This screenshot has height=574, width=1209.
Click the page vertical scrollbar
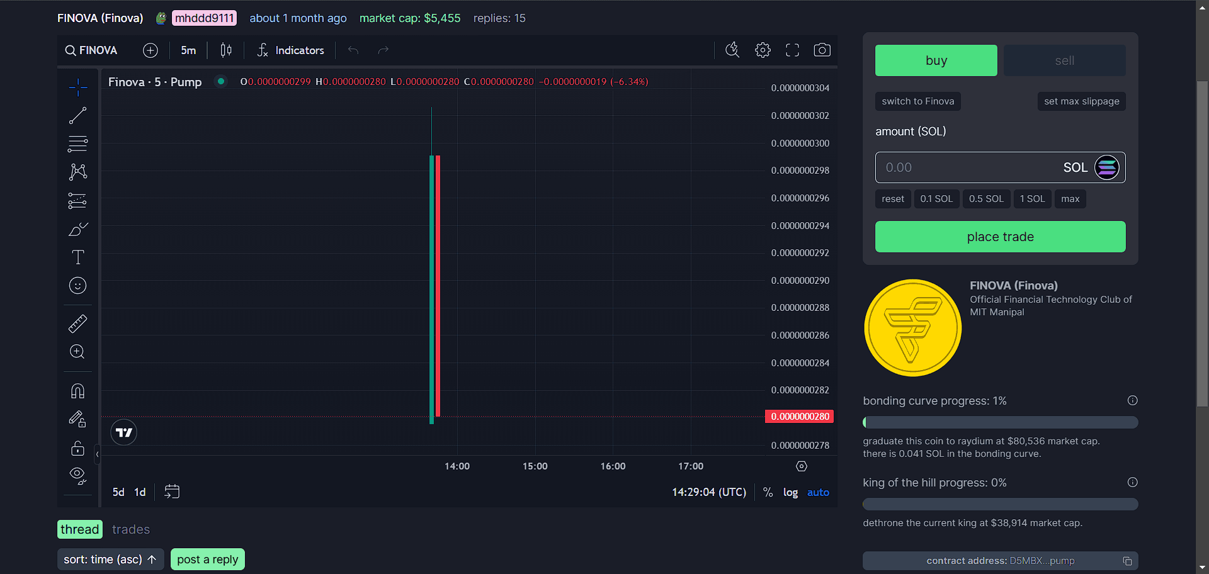(1202, 244)
